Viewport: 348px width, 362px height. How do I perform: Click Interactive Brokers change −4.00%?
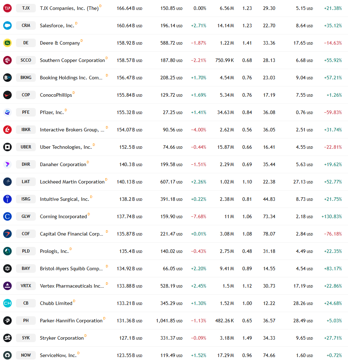[198, 130]
